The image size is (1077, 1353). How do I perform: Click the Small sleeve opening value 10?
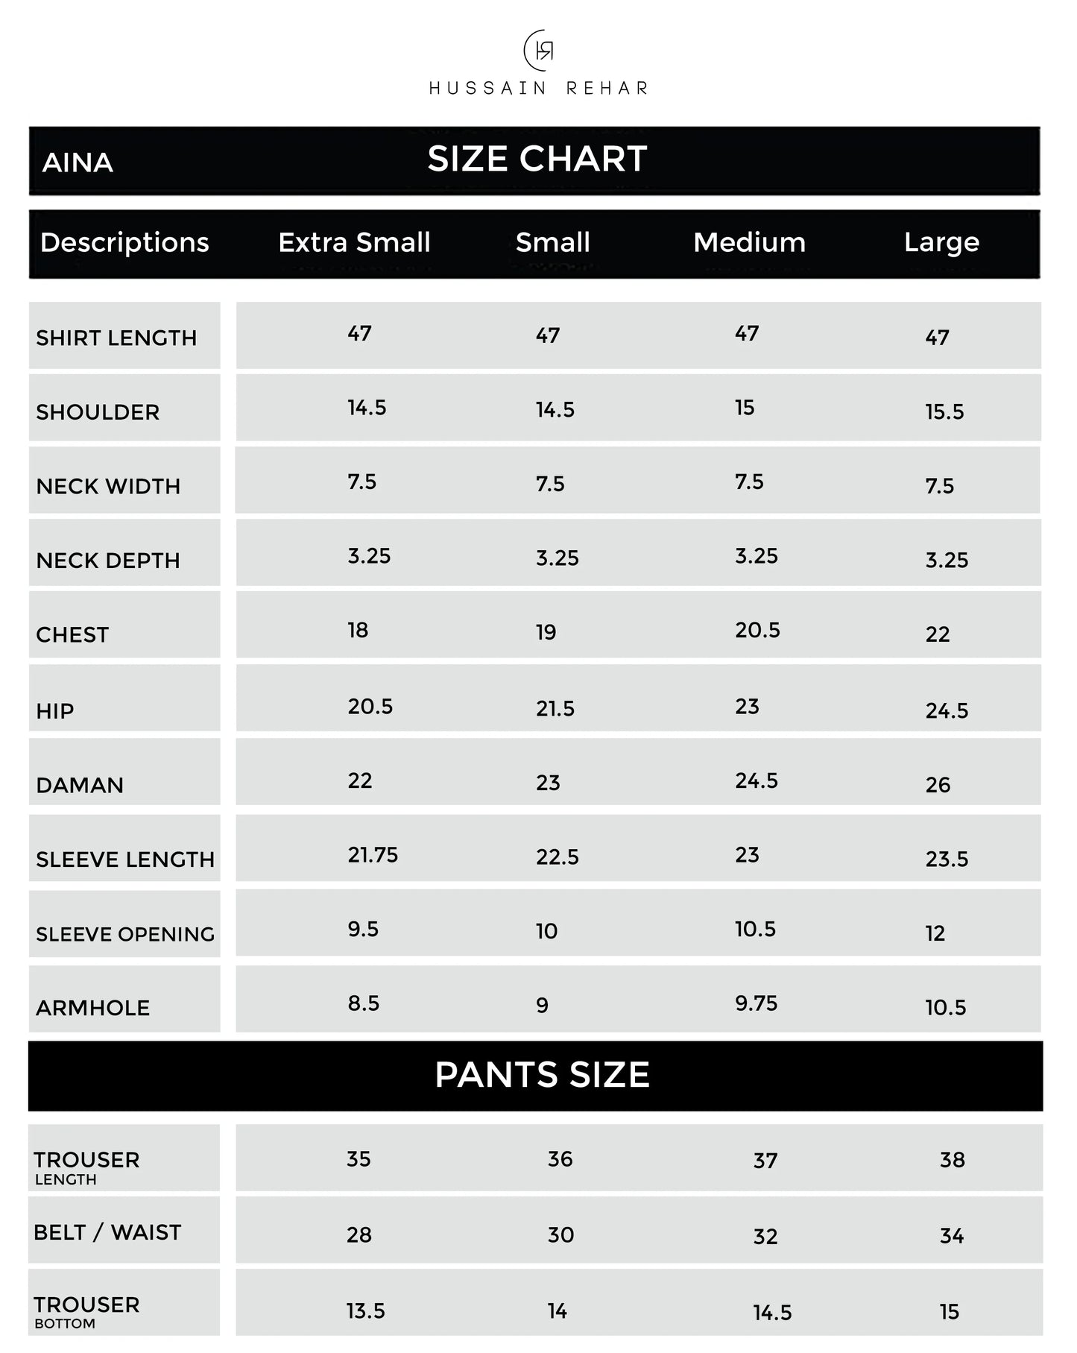546,931
